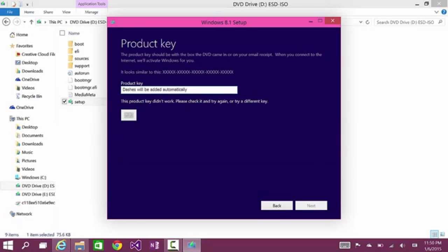Open Documents under This PC
Screen dimensions: 448x252
pyautogui.click(x=32, y=135)
